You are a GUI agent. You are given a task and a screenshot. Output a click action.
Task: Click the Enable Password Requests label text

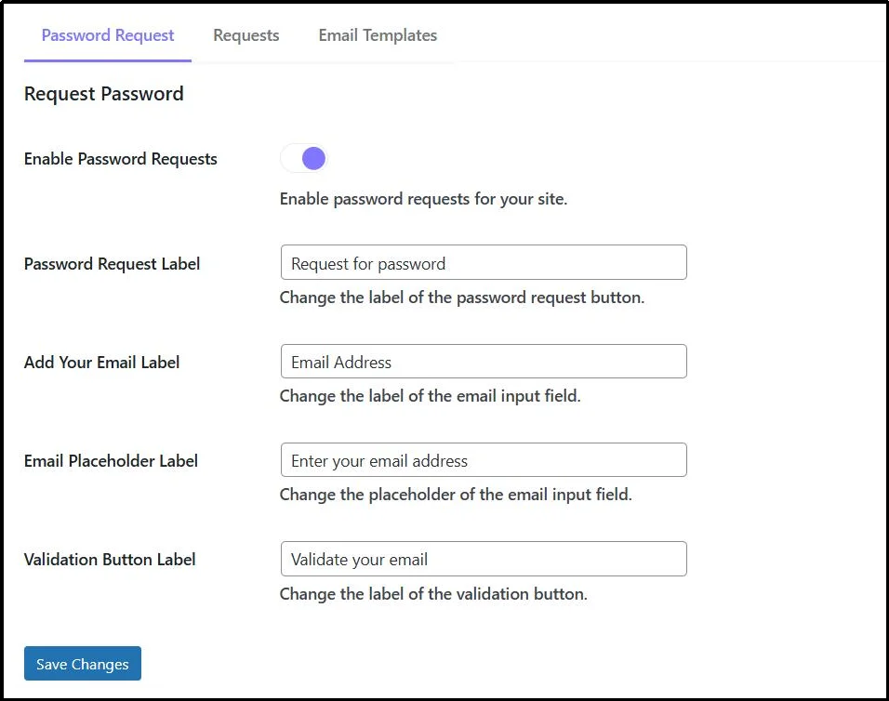point(120,158)
